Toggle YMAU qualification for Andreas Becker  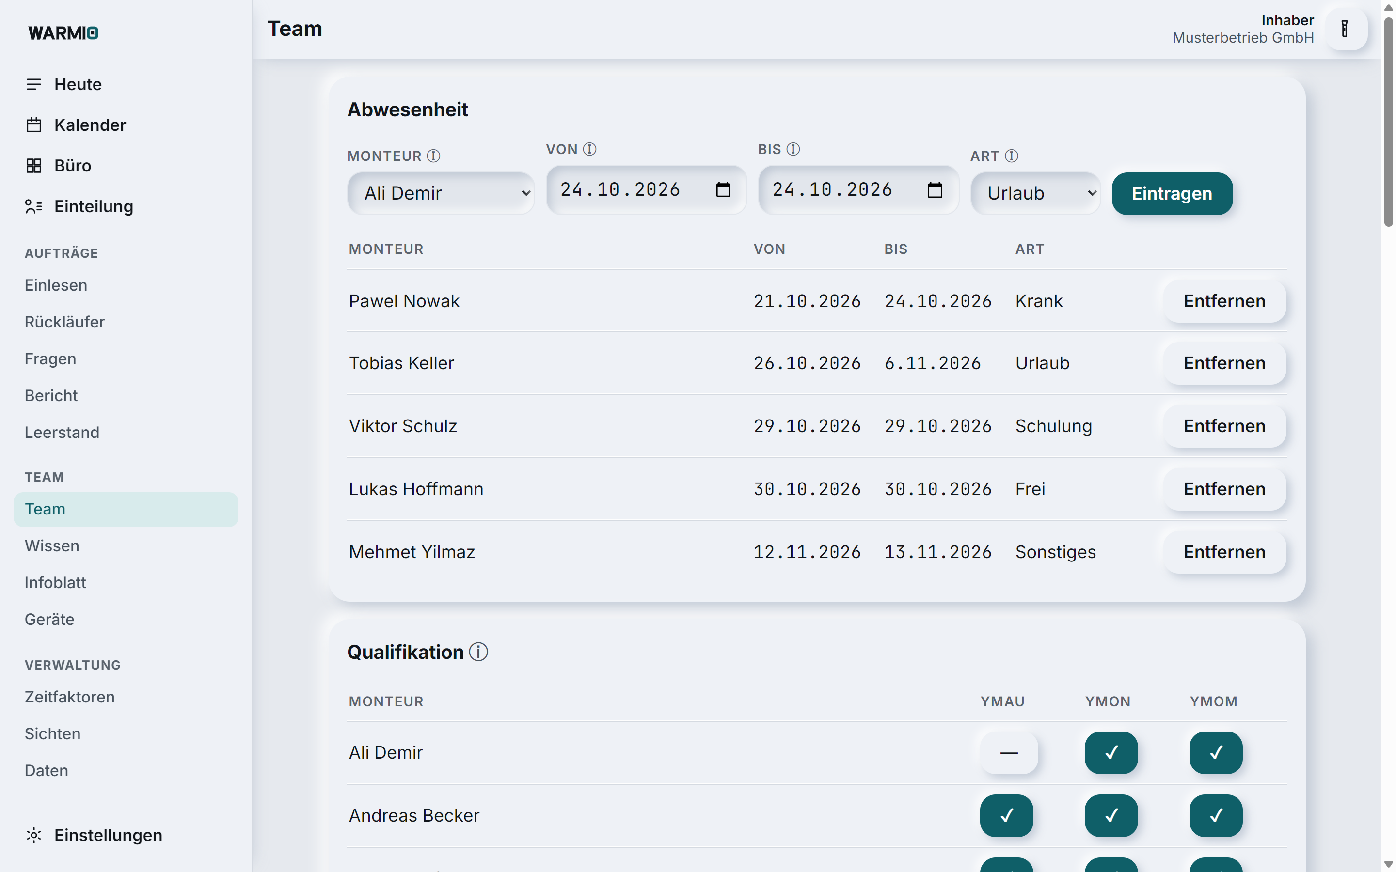(x=1006, y=815)
